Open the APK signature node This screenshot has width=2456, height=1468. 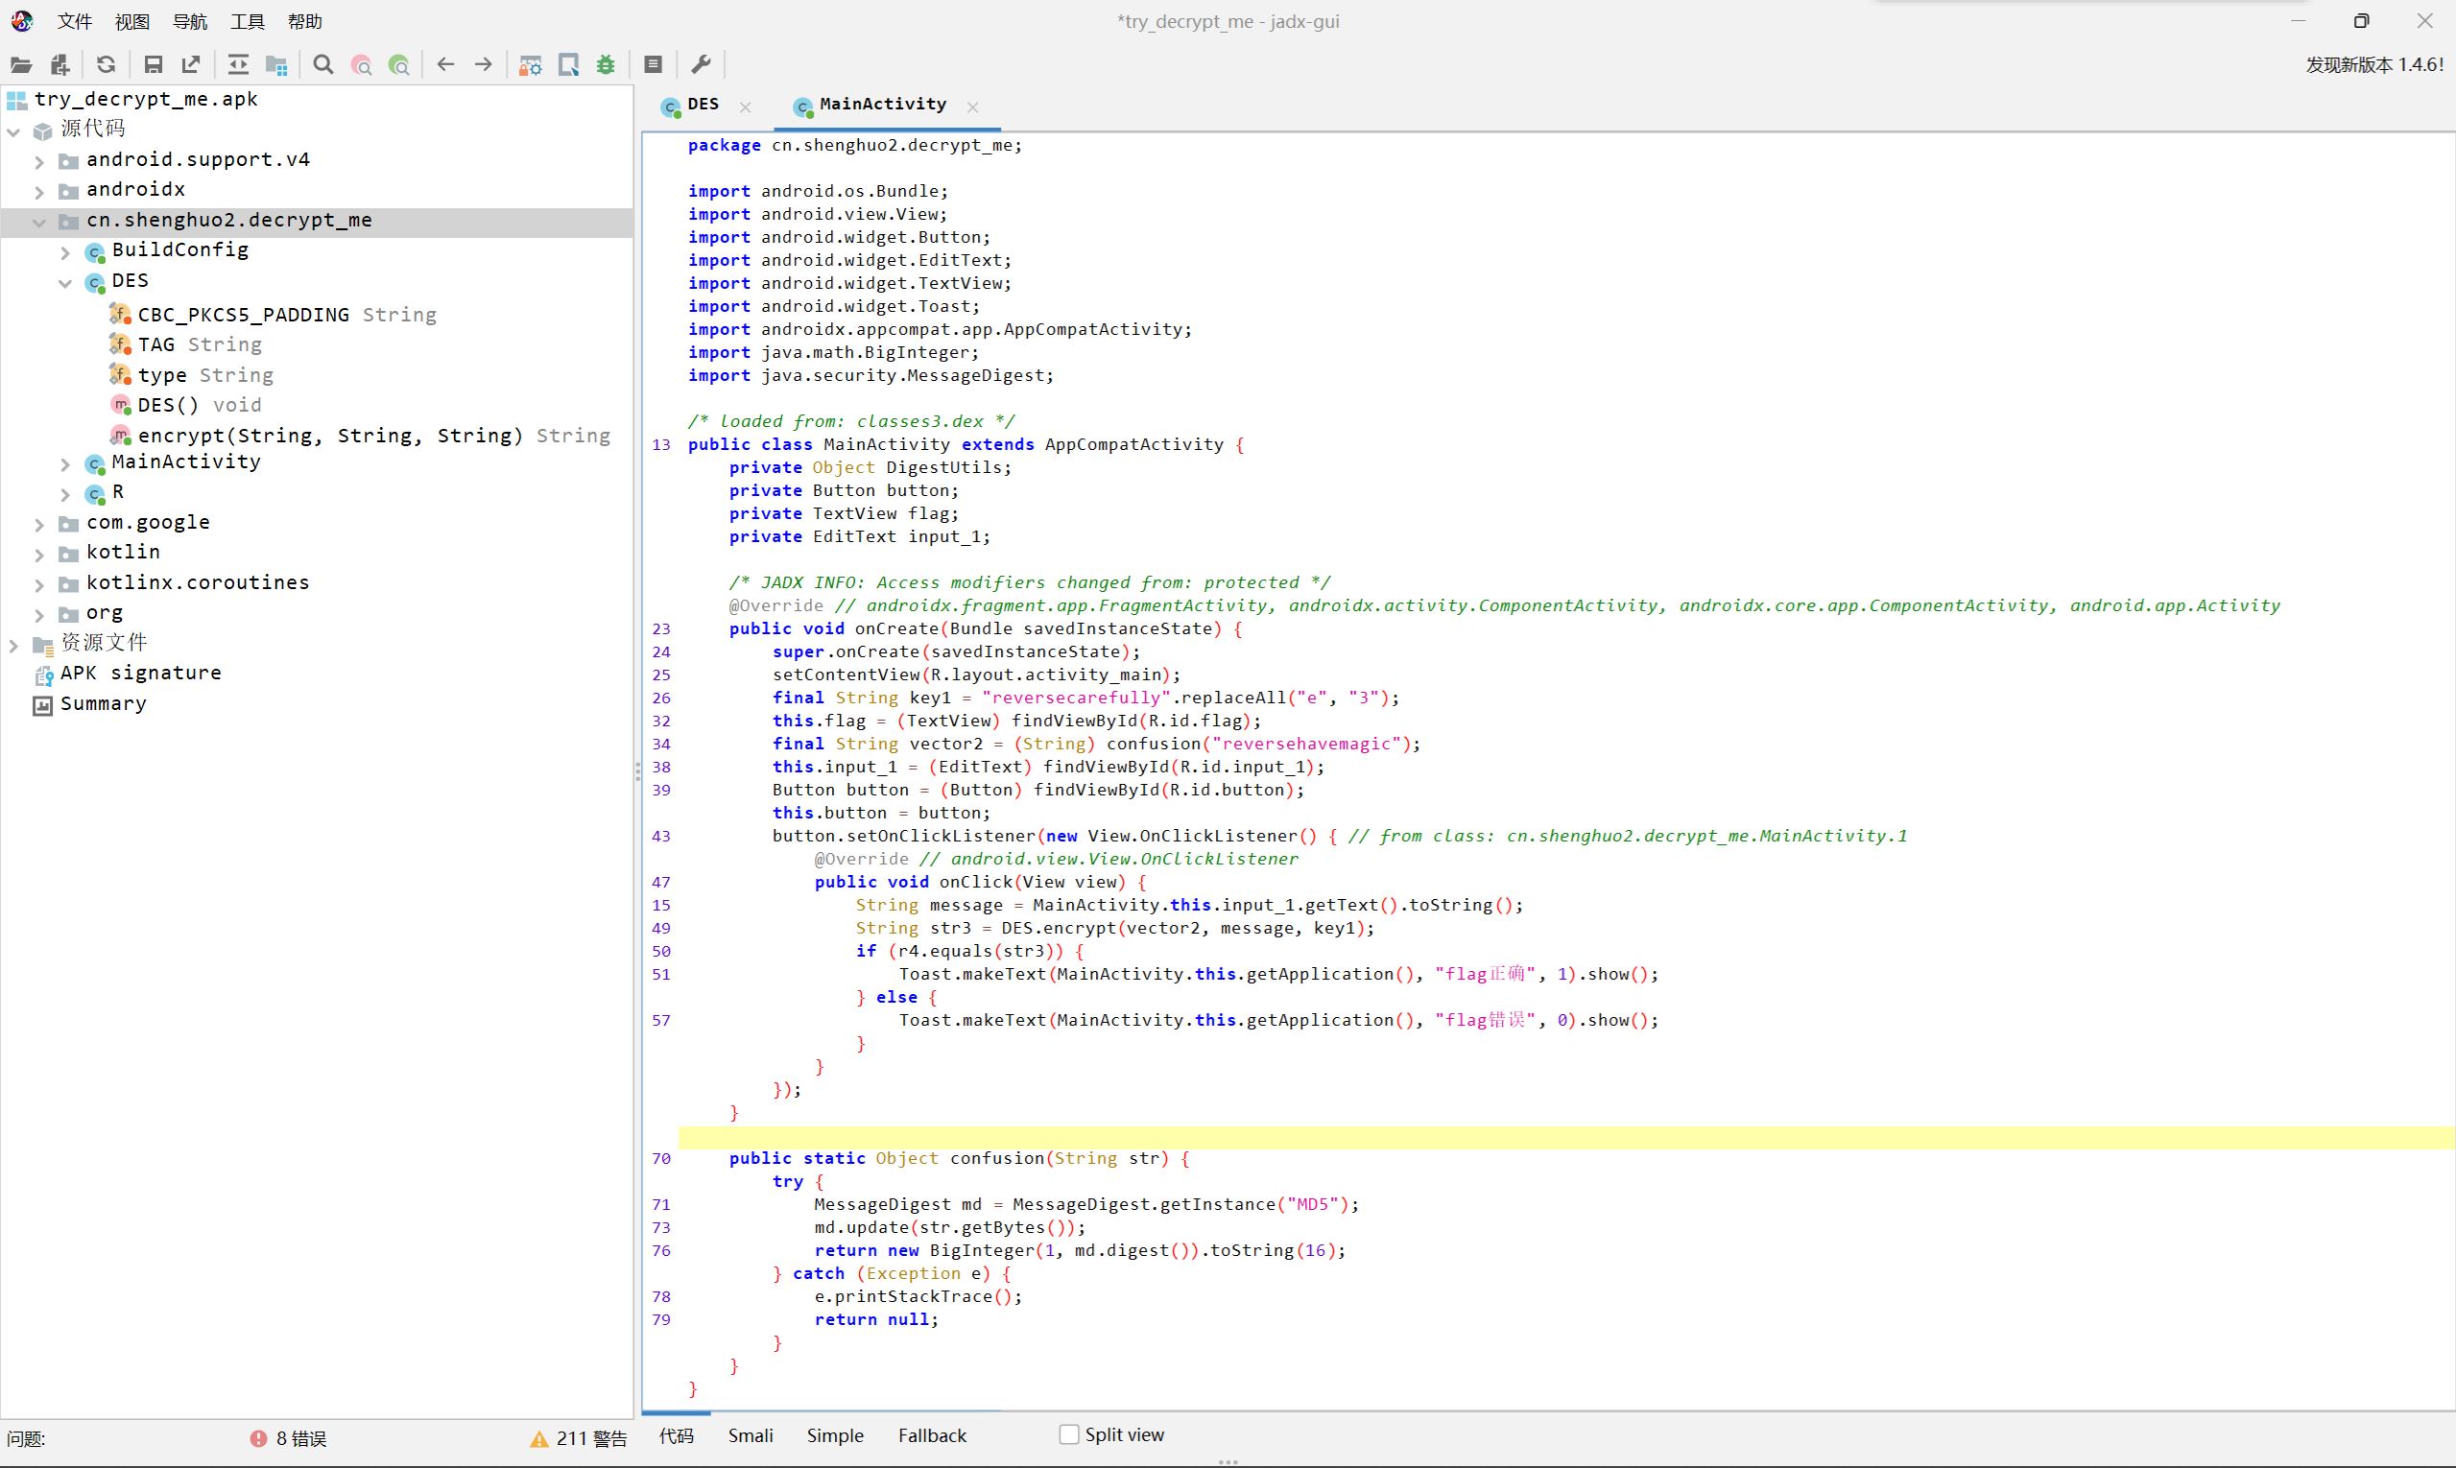[140, 673]
